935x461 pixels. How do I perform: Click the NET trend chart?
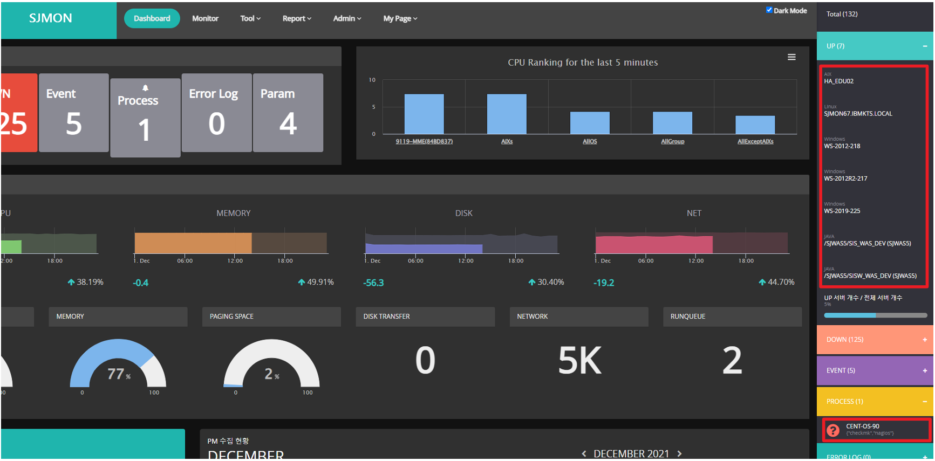(x=692, y=243)
